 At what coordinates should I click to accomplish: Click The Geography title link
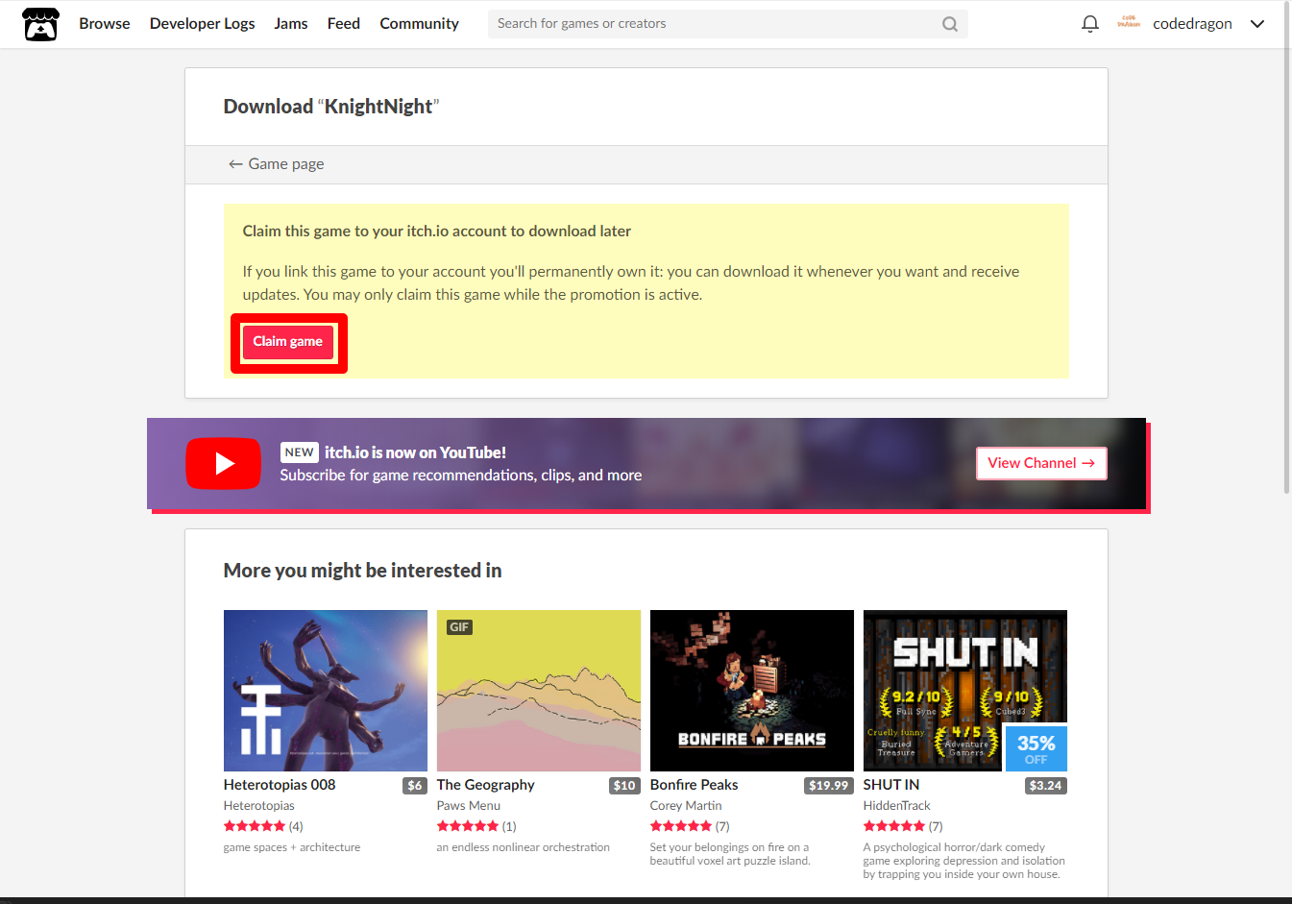click(x=486, y=785)
